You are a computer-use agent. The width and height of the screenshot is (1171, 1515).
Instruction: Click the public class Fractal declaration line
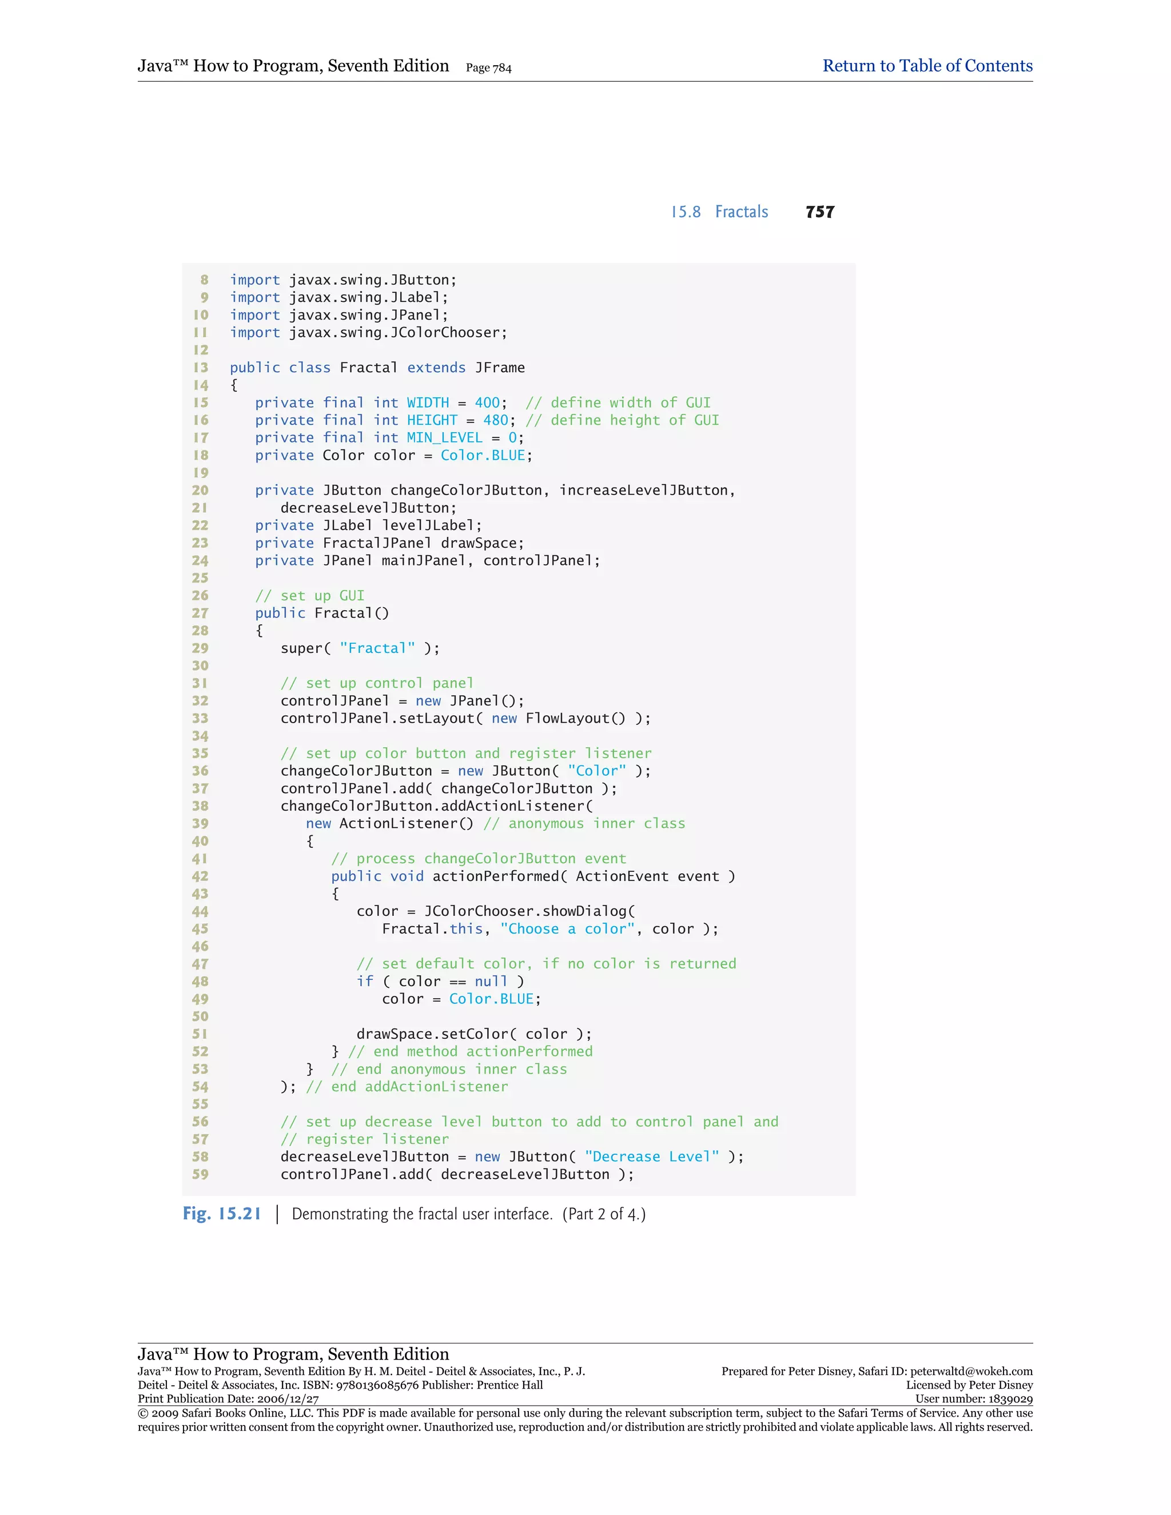[x=377, y=368]
